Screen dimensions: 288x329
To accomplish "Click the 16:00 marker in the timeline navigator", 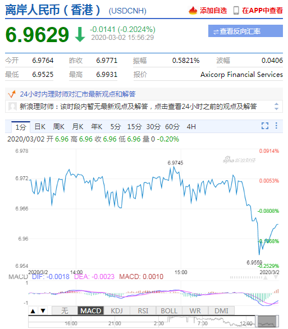I will (71, 323).
